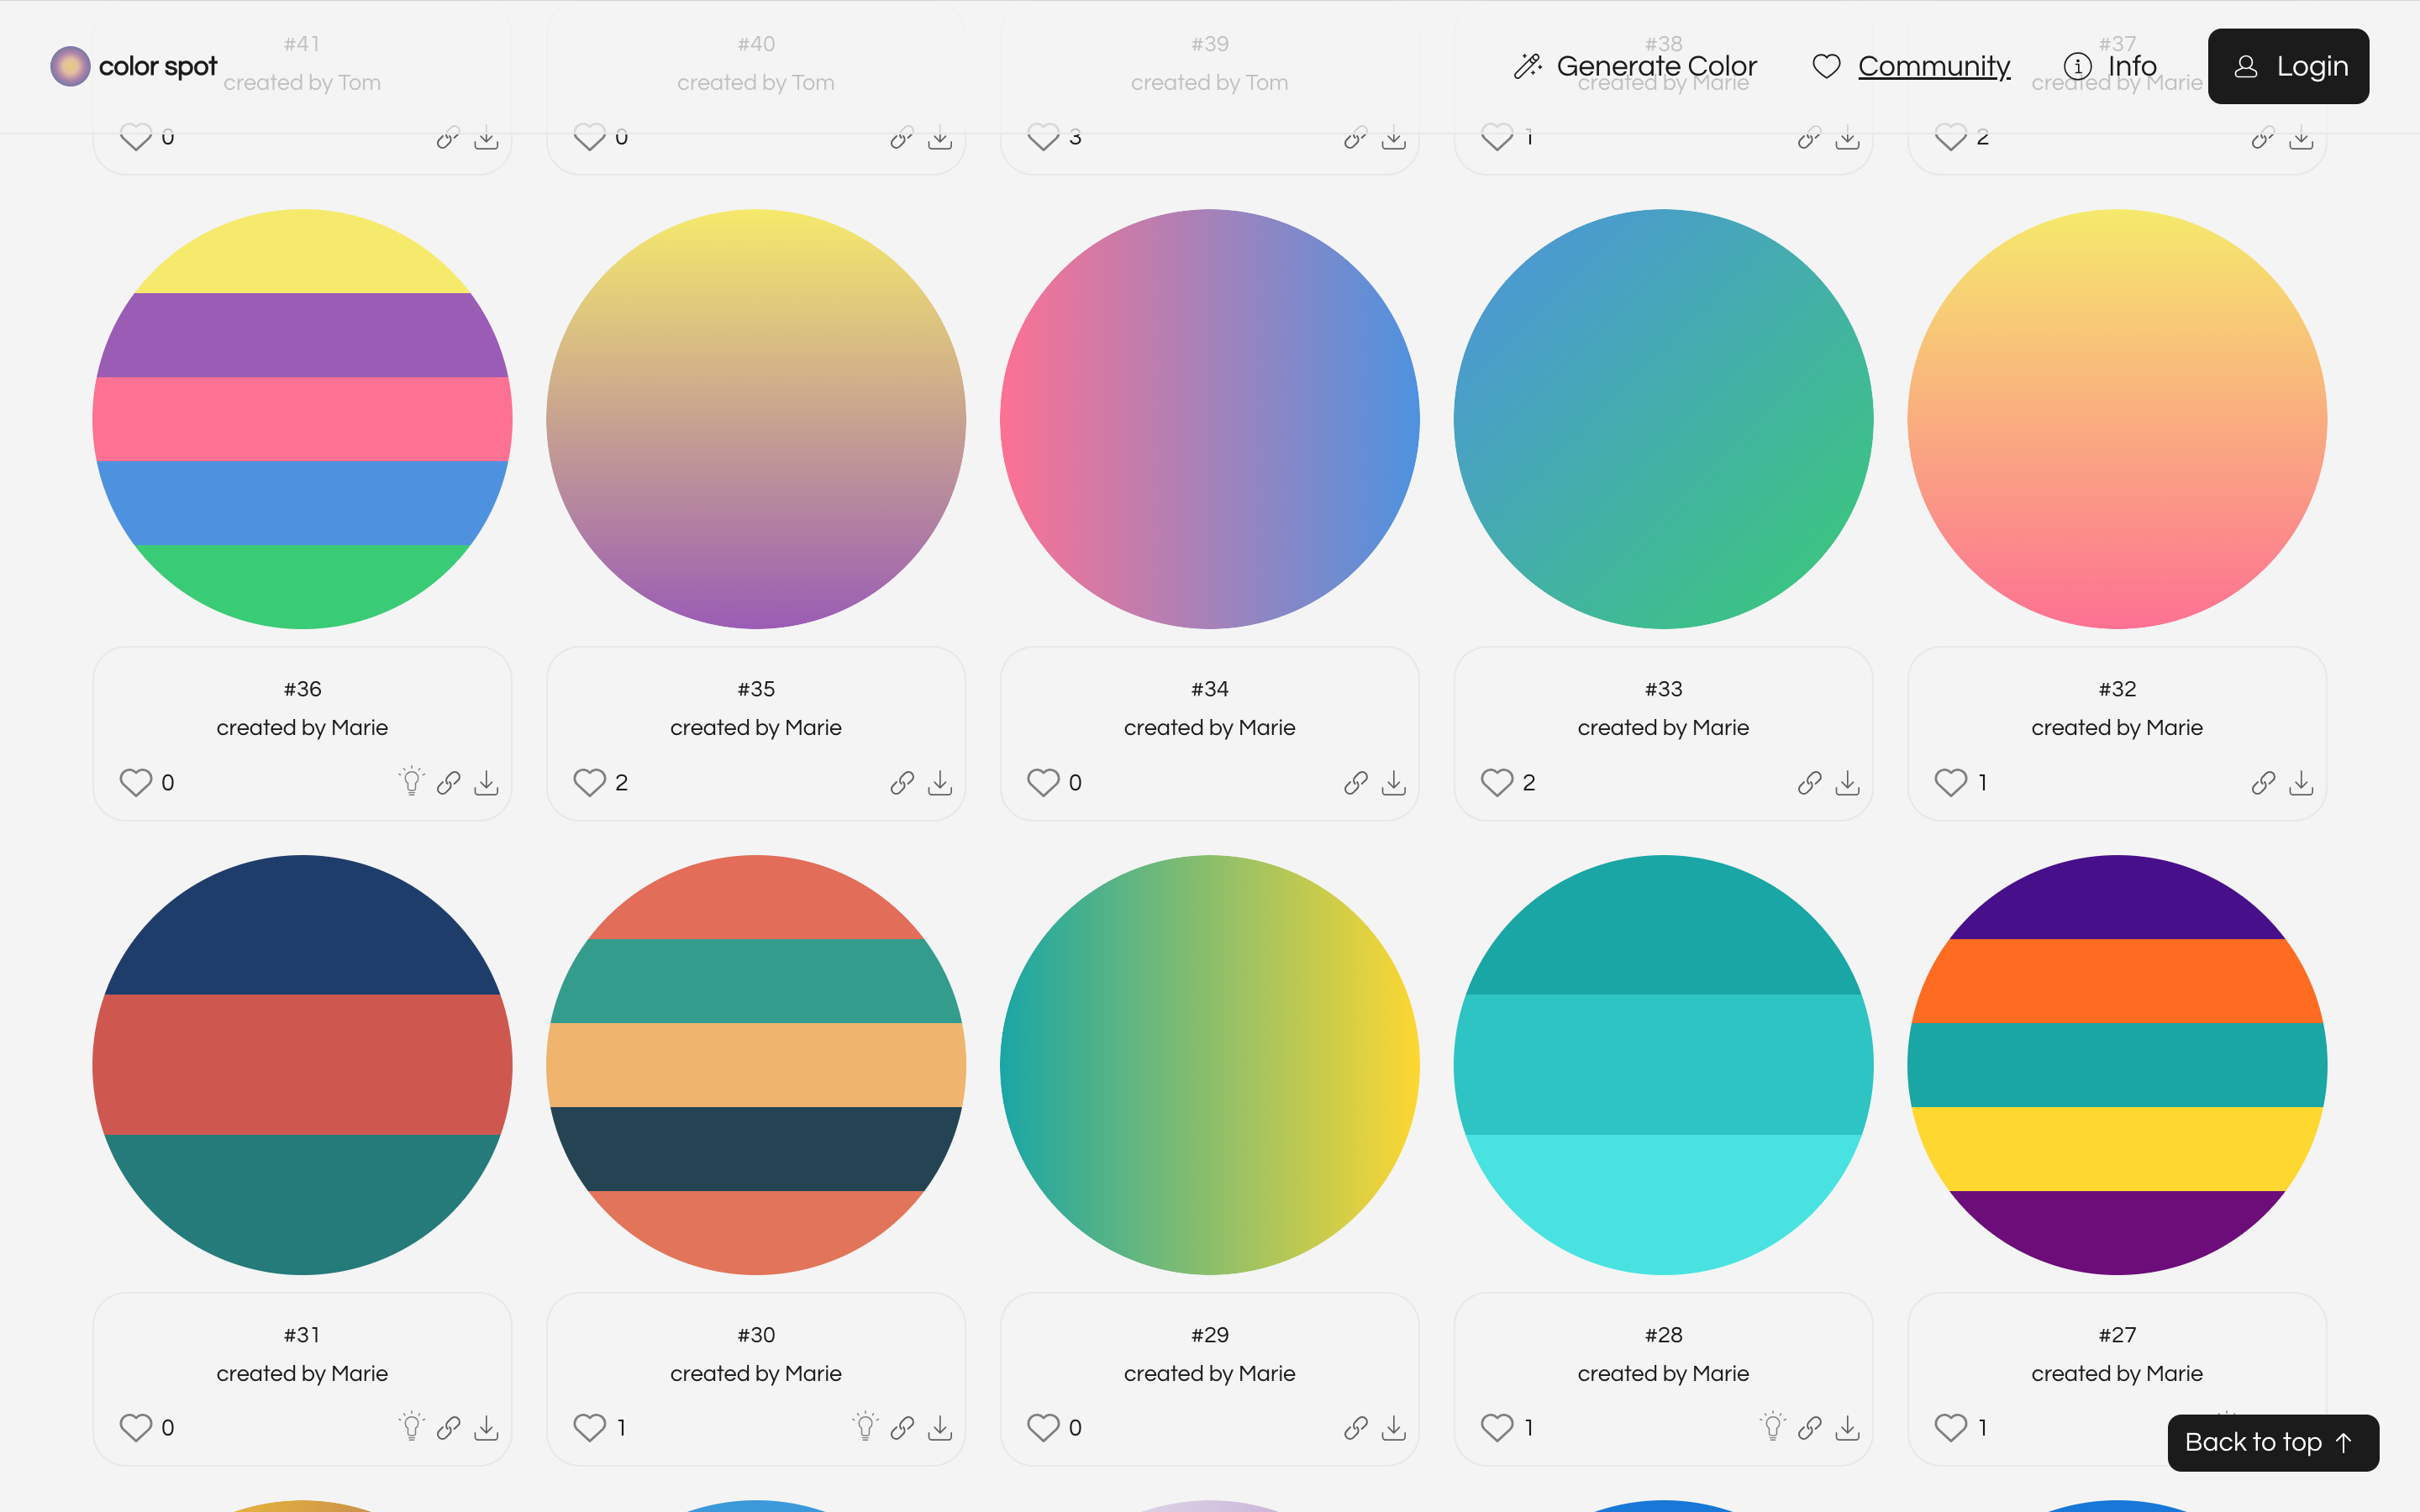This screenshot has height=1512, width=2420.
Task: Copy the share link for palette #34
Action: (x=1355, y=783)
